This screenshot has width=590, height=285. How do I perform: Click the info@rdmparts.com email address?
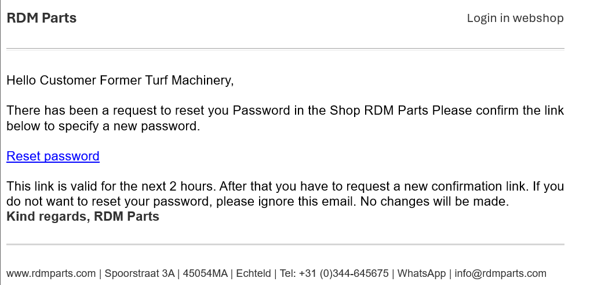[x=500, y=273]
